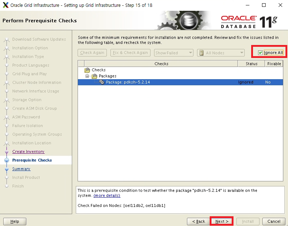288x226 pixels.
Task: Open the (more details) link
Action: 107,195
